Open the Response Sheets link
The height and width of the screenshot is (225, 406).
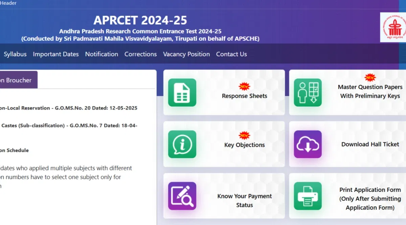click(244, 96)
